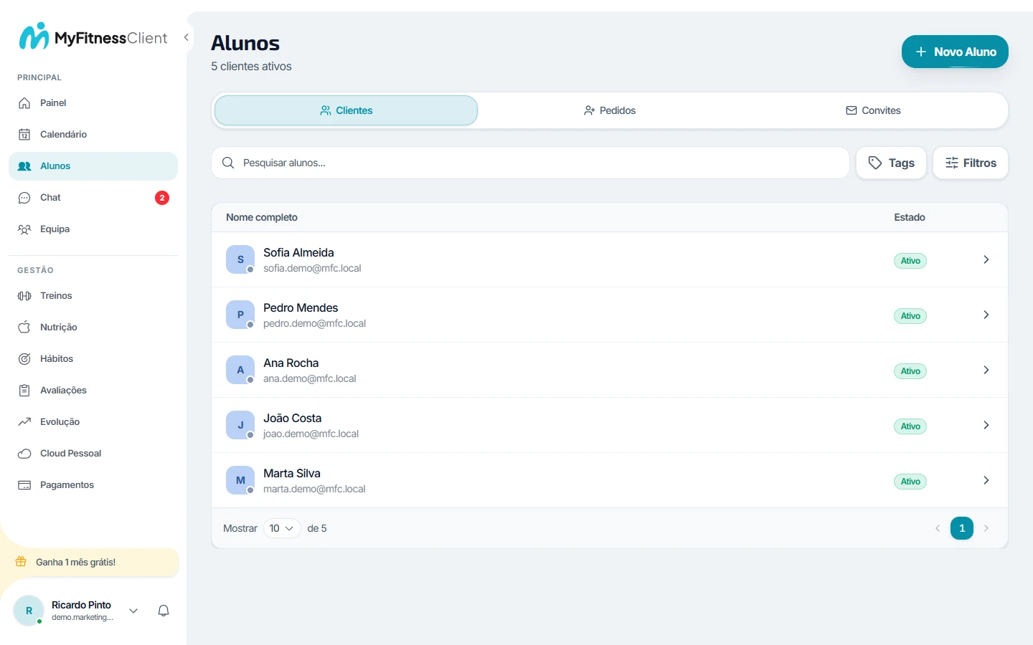Click the Hábitos target icon

[24, 359]
